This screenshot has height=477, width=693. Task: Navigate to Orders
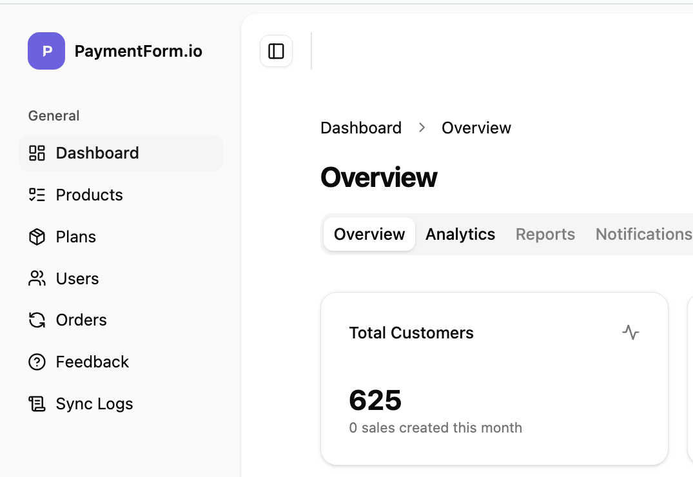coord(121,320)
